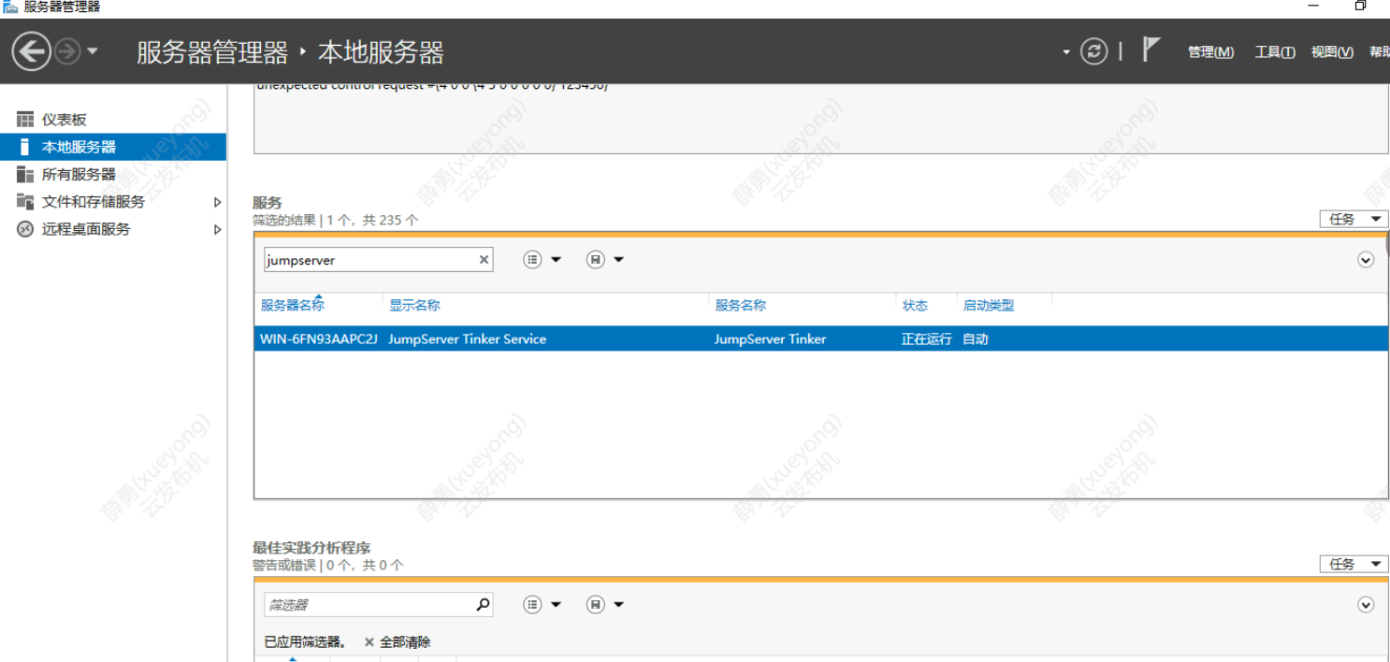Image resolution: width=1390 pixels, height=662 pixels.
Task: Expand the services filter chevron button
Action: [x=1366, y=260]
